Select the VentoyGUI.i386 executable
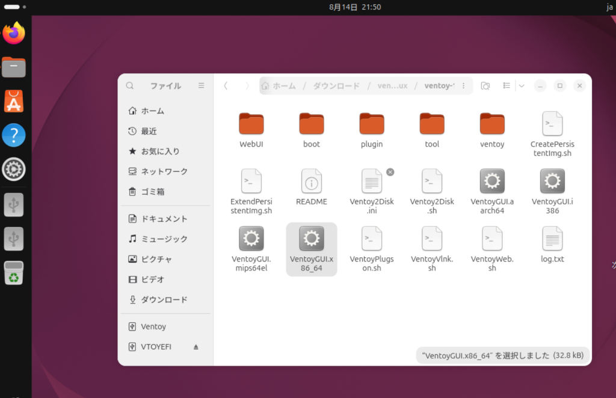This screenshot has height=398, width=616. [x=552, y=192]
